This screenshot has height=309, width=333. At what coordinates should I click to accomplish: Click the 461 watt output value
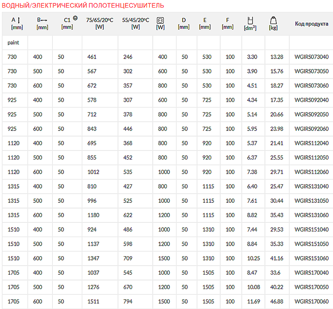[x=92, y=57]
